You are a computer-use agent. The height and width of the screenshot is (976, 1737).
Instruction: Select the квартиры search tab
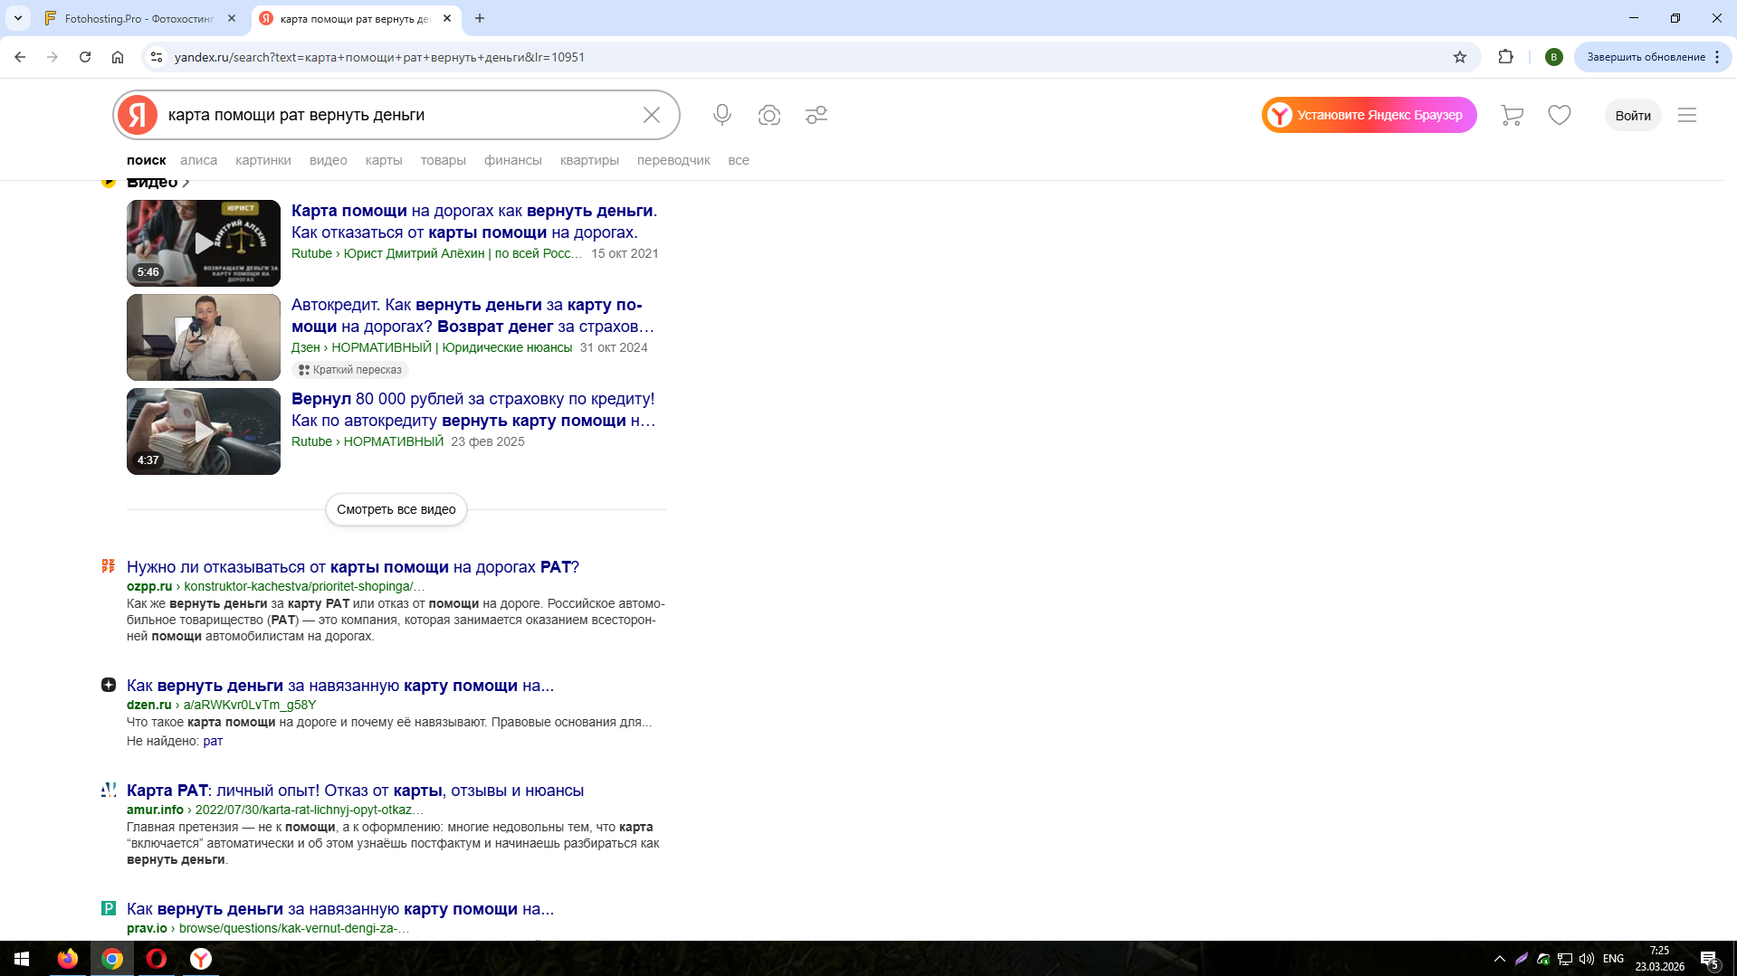[589, 160]
